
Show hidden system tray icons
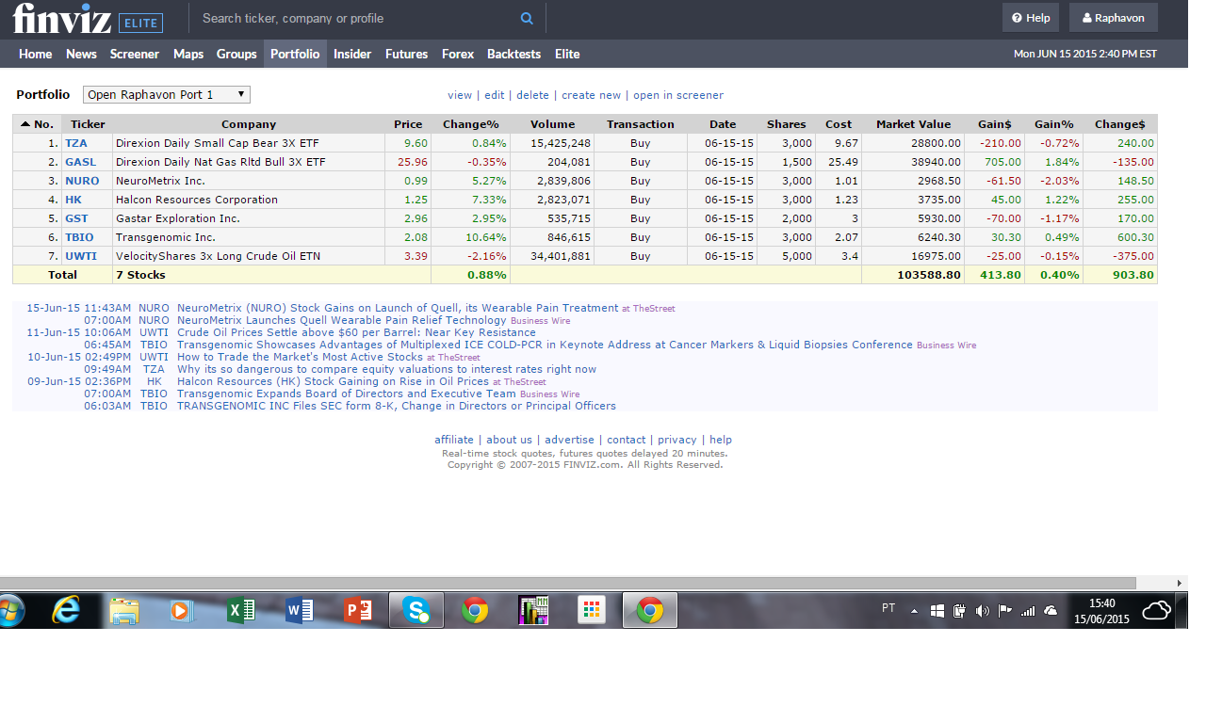(x=913, y=611)
